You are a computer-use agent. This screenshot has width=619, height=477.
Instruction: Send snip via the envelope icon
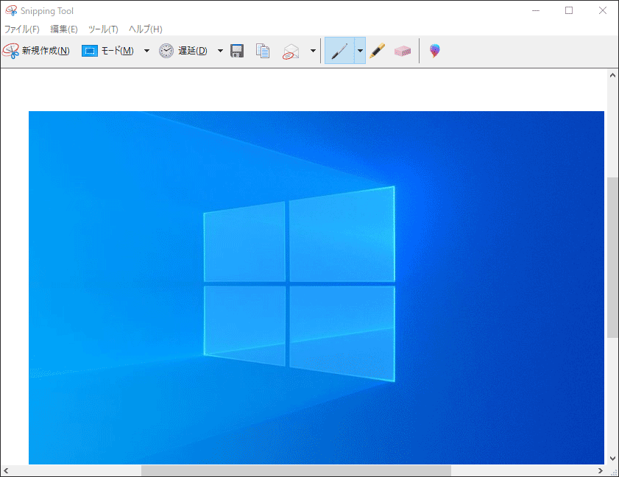tap(291, 52)
